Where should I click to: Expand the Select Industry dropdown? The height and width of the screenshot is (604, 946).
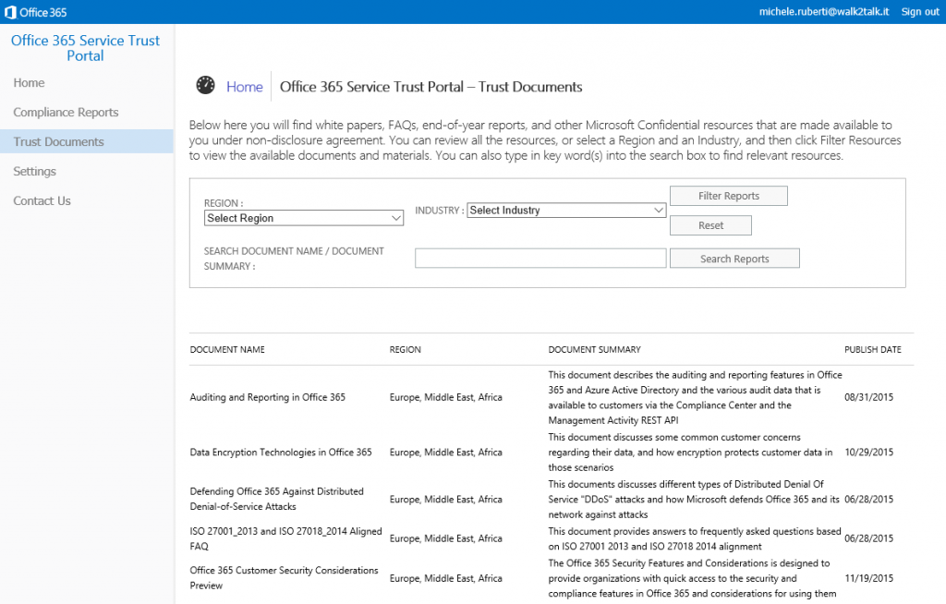coord(566,211)
